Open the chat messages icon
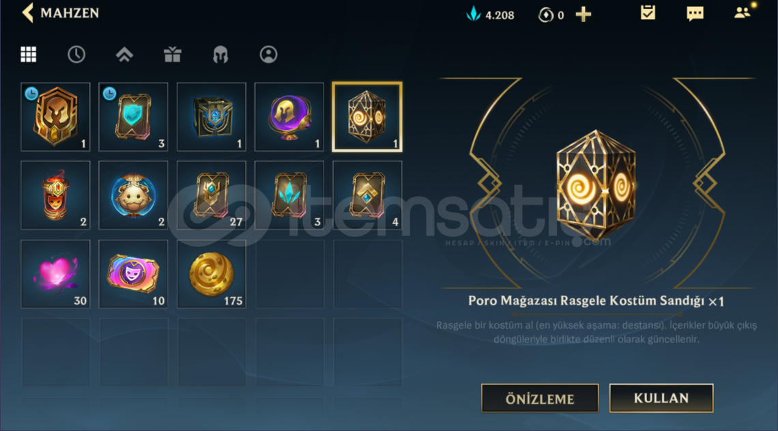The image size is (778, 431). [695, 14]
